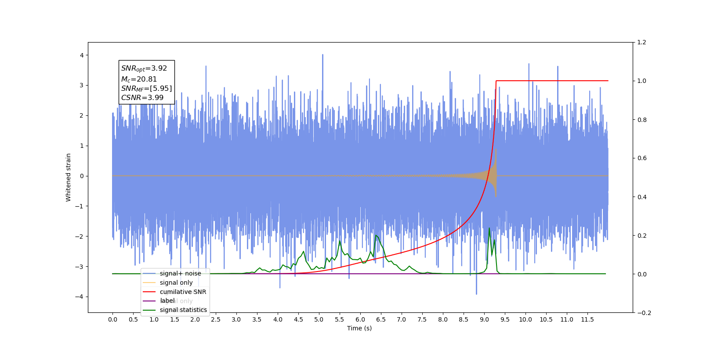Click the CSNR=3.99 annotation text
The width and height of the screenshot is (703, 351).
pos(142,98)
